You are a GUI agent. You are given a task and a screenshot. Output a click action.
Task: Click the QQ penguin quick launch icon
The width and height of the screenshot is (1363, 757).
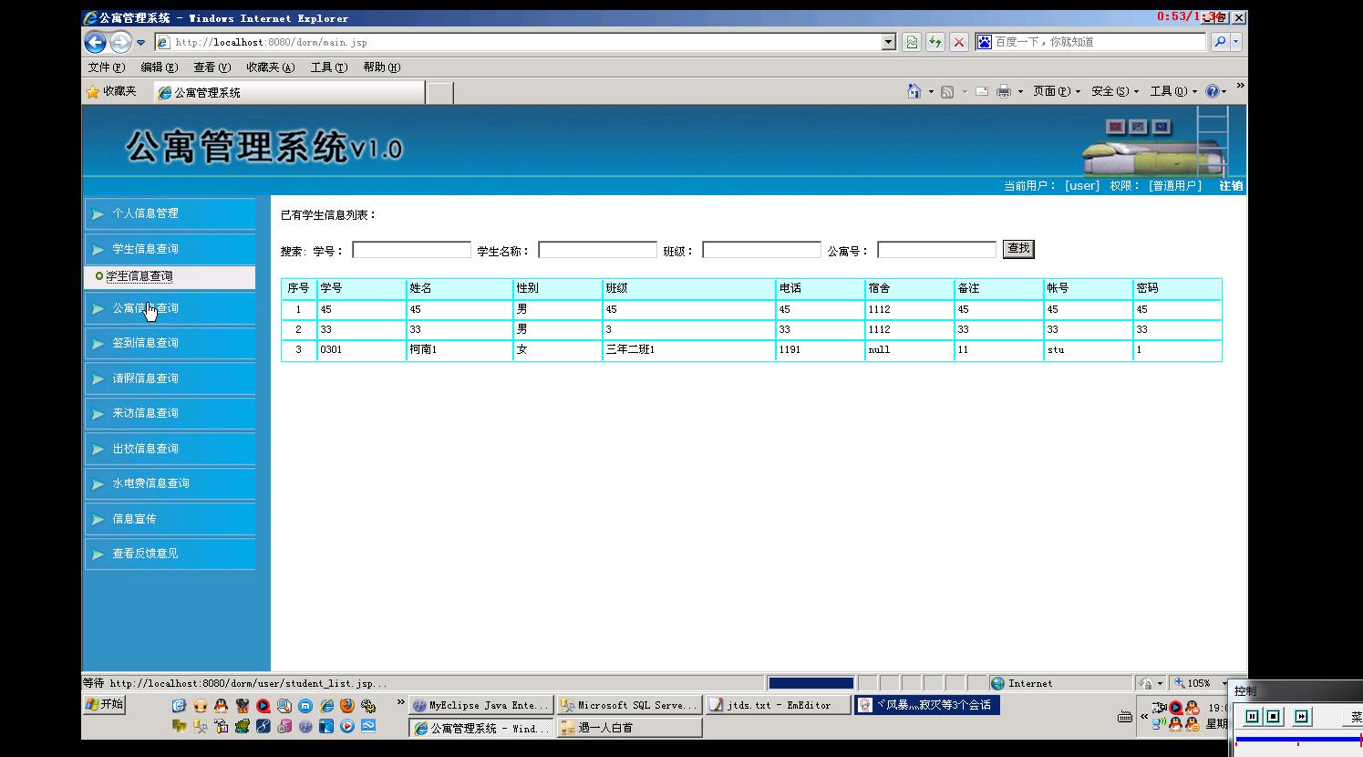[221, 706]
